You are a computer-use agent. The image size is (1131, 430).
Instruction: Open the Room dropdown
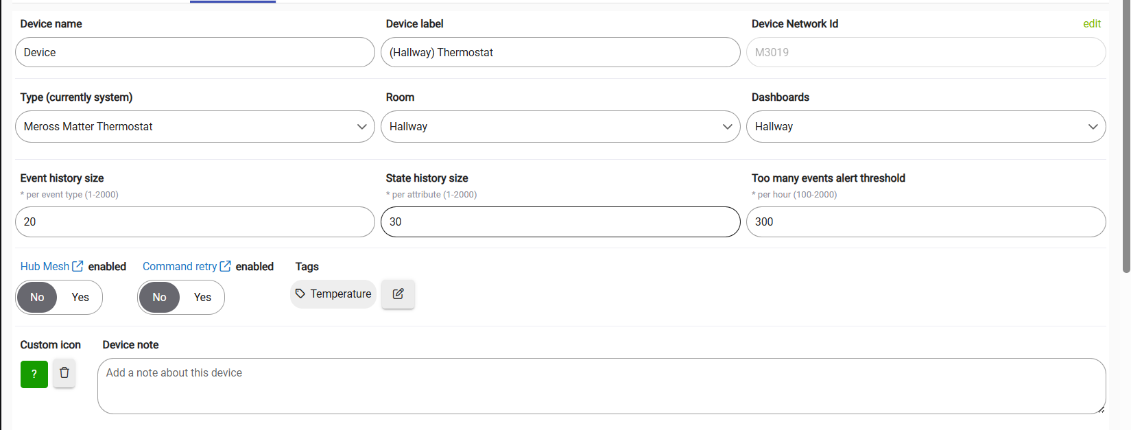coord(560,127)
